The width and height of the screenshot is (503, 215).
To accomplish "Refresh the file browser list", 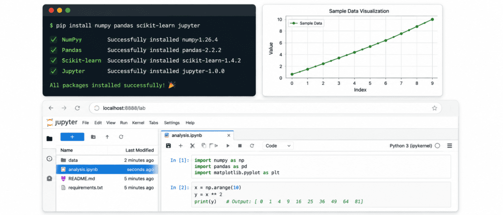I will pos(121,137).
